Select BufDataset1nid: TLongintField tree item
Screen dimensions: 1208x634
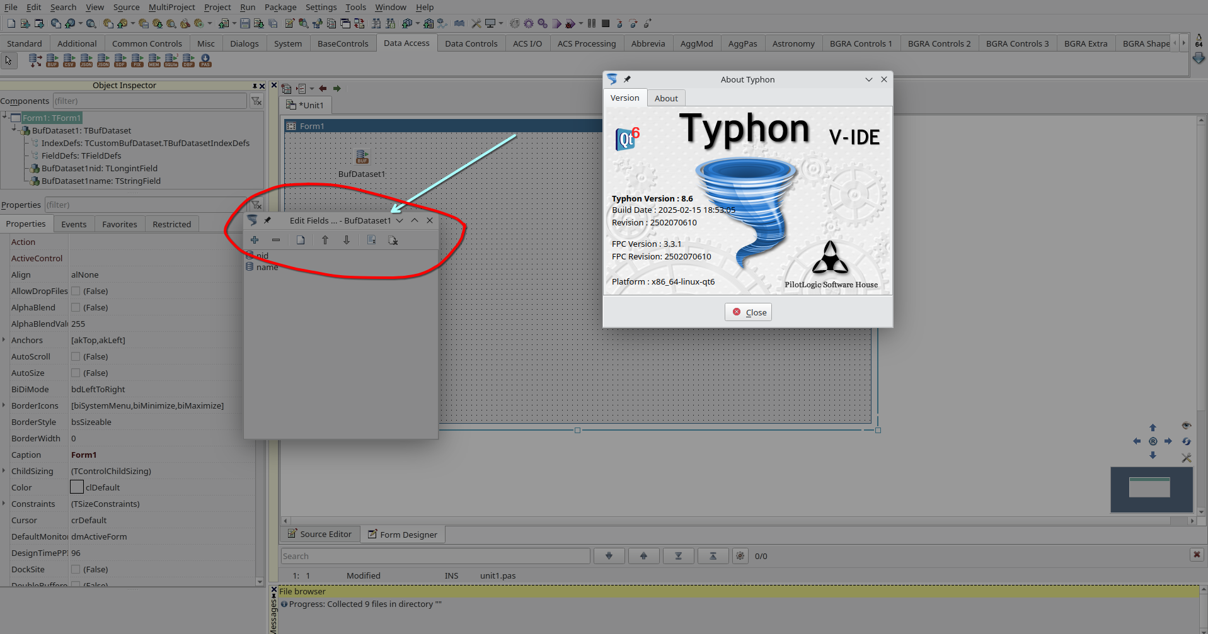click(x=100, y=168)
